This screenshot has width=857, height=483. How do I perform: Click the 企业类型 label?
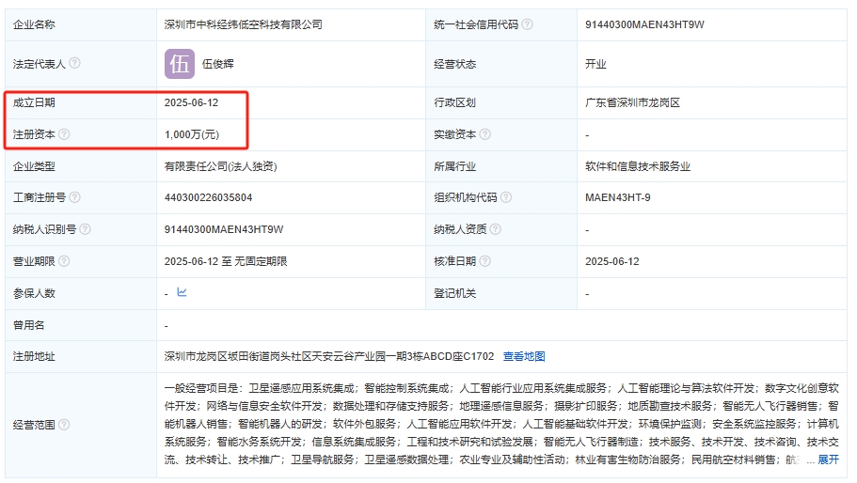coord(34,166)
